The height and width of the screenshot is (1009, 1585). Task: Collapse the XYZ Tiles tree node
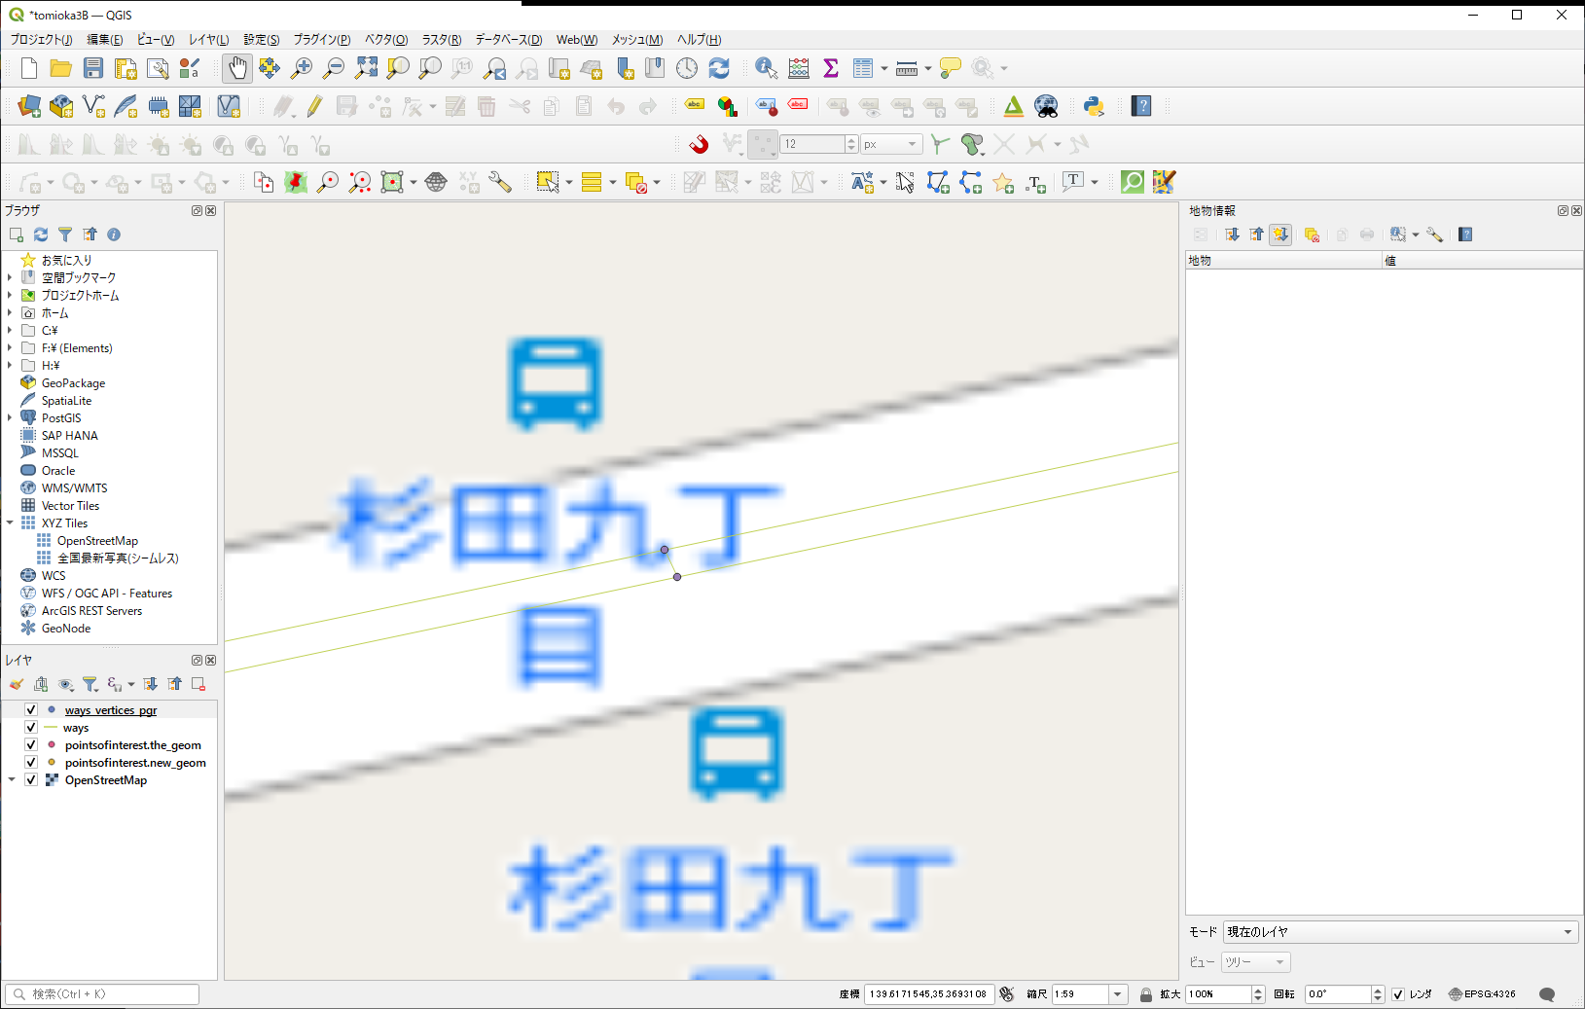click(10, 523)
